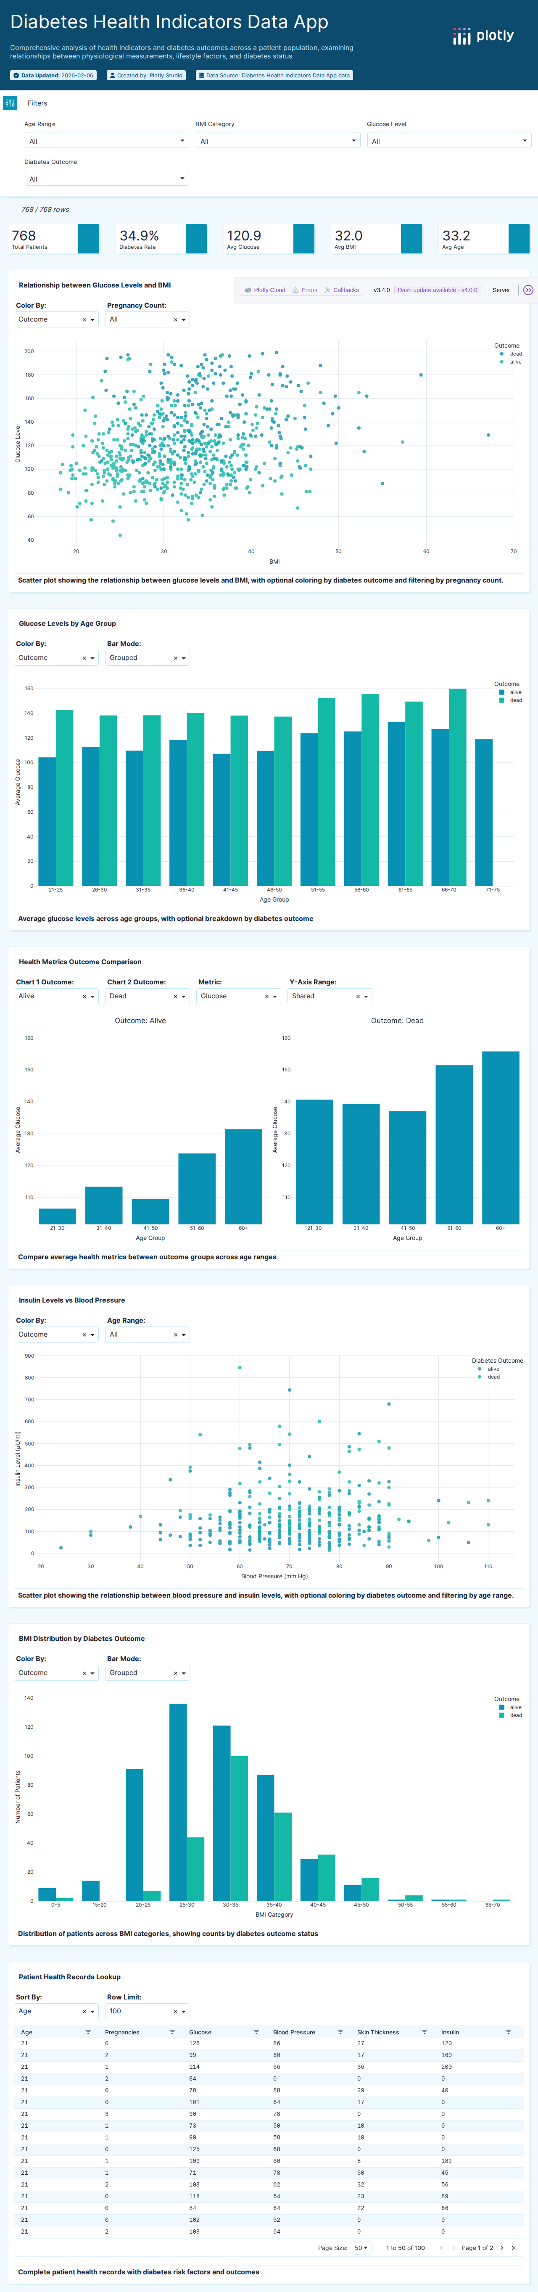Open the Errors panel in dev tools
Viewport: 538px width, 2292px height.
coord(305,290)
